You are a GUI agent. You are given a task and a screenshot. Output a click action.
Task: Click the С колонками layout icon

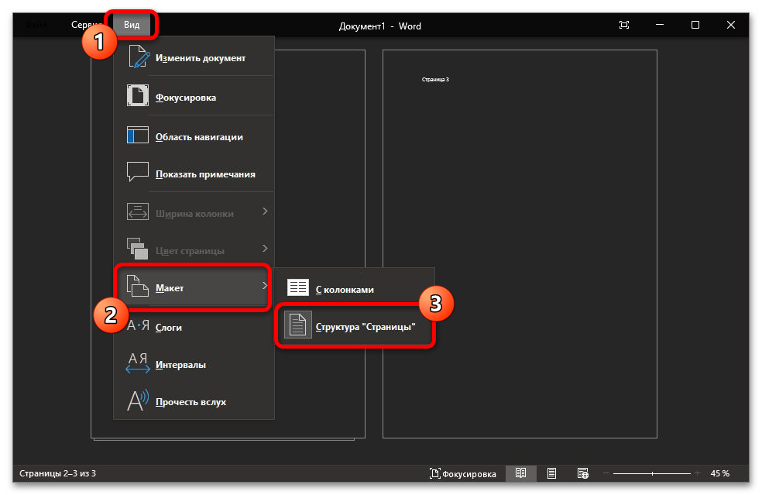point(298,289)
